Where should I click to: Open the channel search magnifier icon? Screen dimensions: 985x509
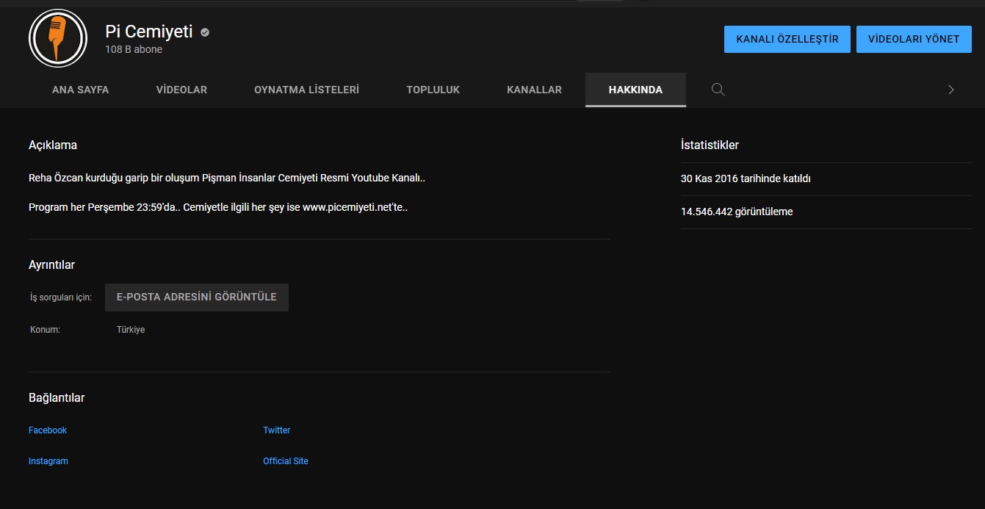click(x=718, y=90)
